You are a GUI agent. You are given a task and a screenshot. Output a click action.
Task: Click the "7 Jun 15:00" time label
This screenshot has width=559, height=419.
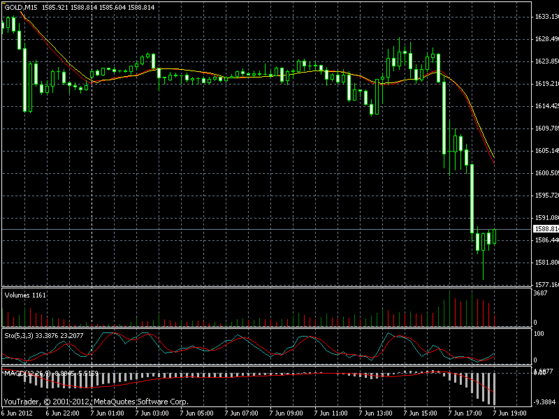pos(421,413)
